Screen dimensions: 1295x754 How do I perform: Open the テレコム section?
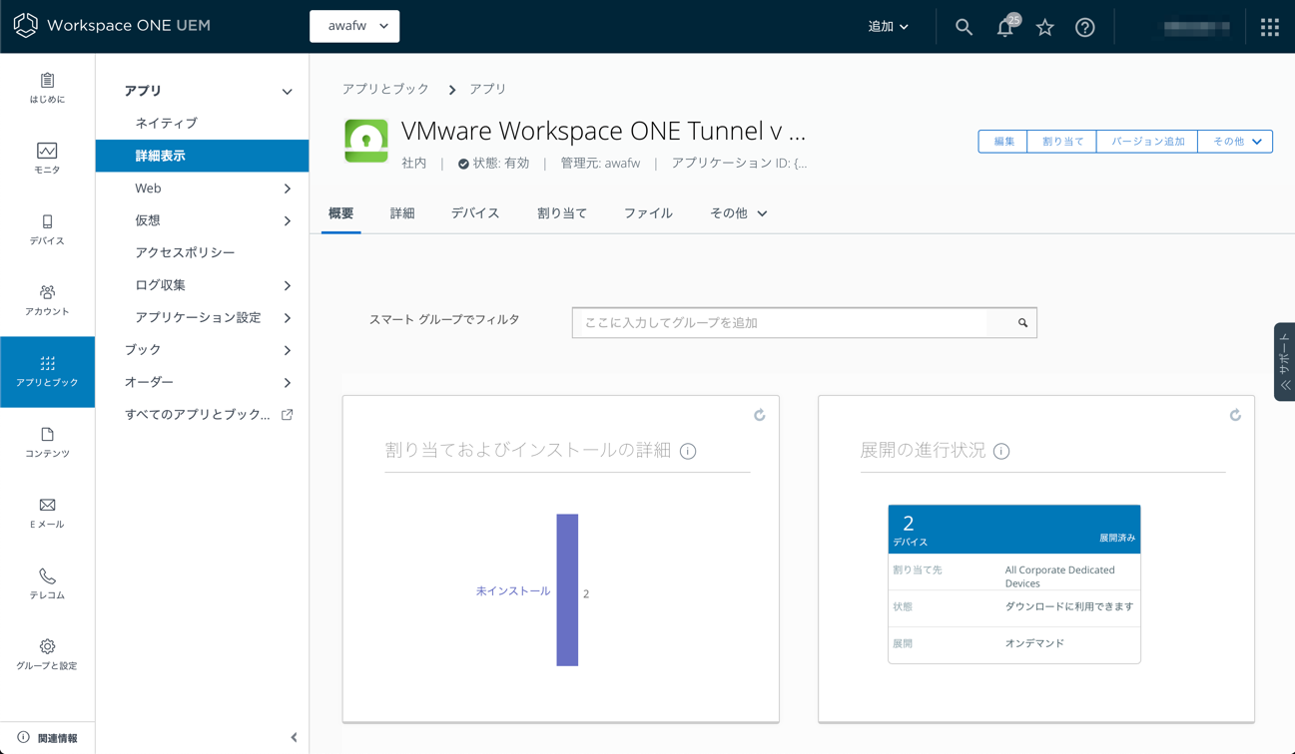point(47,583)
